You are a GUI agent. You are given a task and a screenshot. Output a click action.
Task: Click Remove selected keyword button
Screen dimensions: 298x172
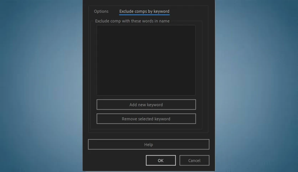tap(146, 119)
